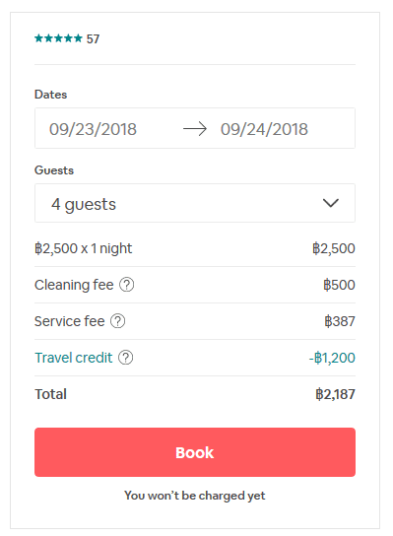Open the Travel credit link
The image size is (393, 536).
[x=74, y=358]
